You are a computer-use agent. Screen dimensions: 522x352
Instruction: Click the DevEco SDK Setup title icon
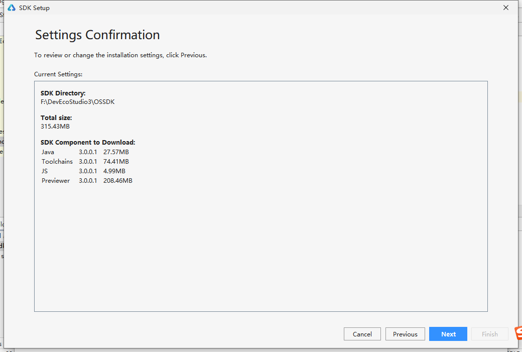click(x=12, y=8)
